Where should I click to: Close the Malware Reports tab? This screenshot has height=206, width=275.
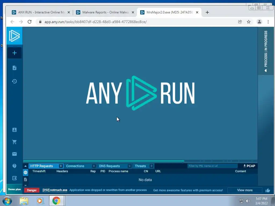click(133, 12)
